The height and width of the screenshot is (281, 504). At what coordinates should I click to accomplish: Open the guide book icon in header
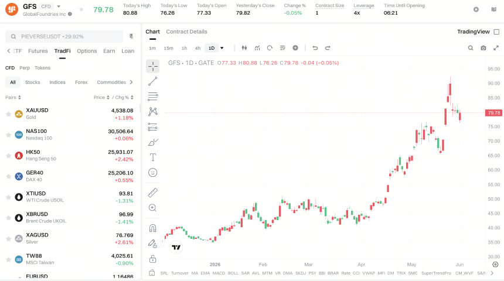click(x=494, y=9)
